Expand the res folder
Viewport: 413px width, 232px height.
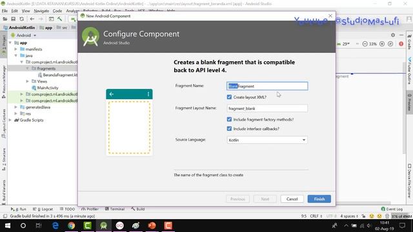(x=15, y=113)
